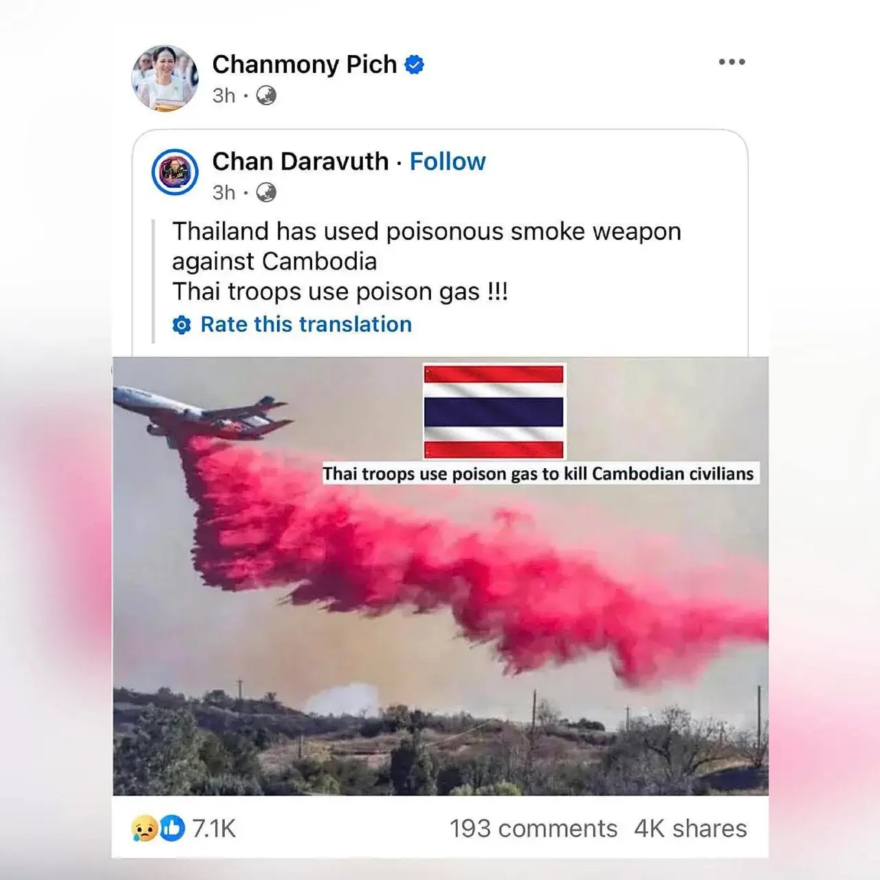The image size is (880, 880).
Task: Open the airplane pink smoke photo
Action: (440, 576)
